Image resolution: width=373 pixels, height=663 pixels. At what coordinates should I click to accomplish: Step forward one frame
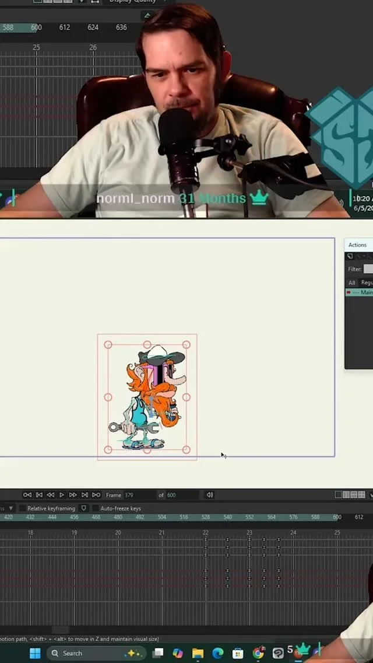[x=73, y=495]
